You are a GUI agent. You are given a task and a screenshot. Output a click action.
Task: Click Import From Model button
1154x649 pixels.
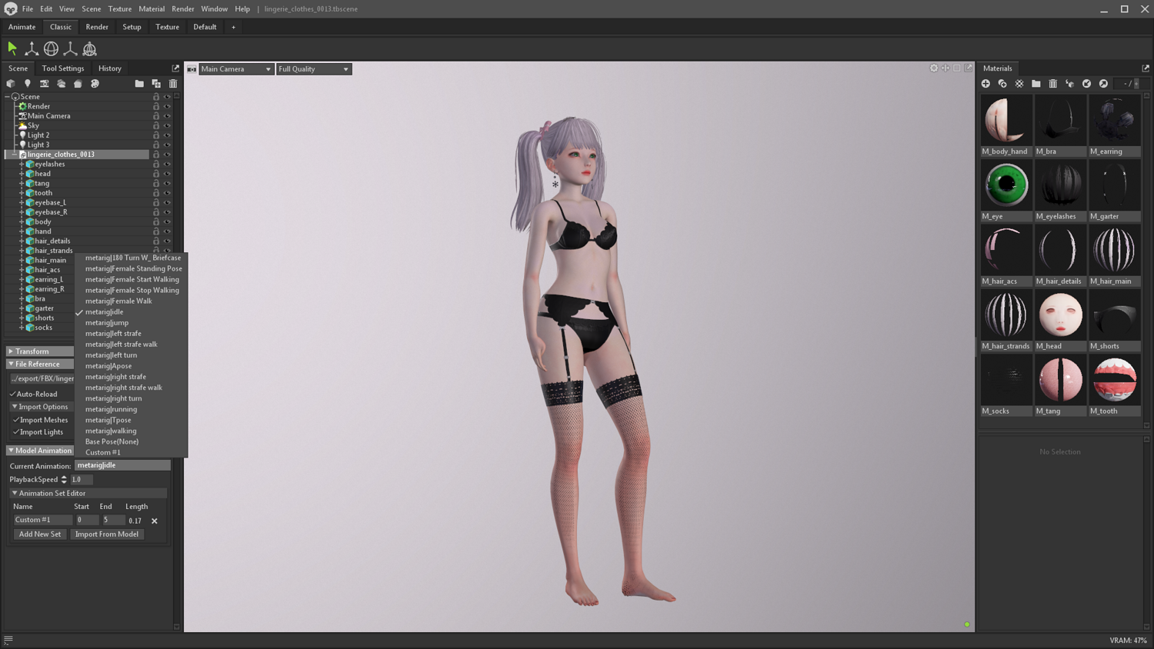[107, 534]
